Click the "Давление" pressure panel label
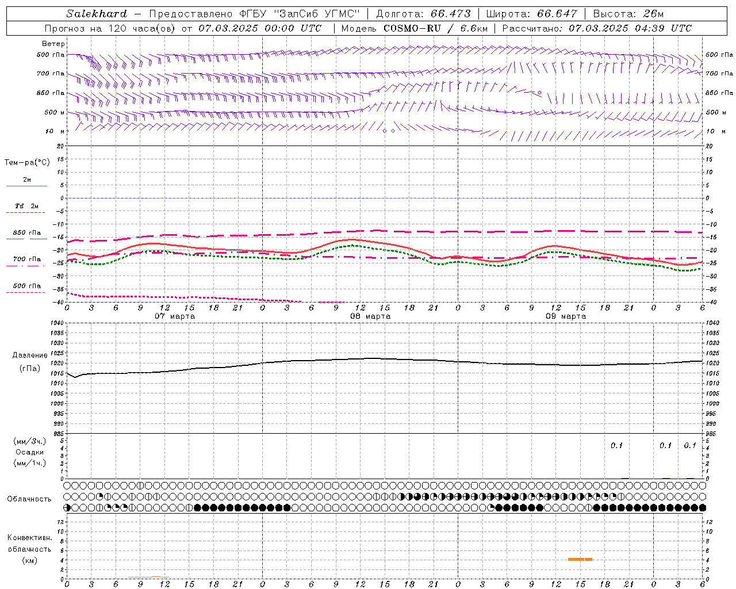This screenshot has width=736, height=589. pyautogui.click(x=30, y=355)
